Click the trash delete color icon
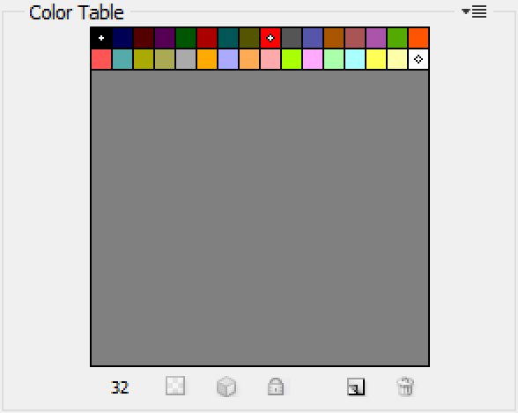 [x=405, y=387]
